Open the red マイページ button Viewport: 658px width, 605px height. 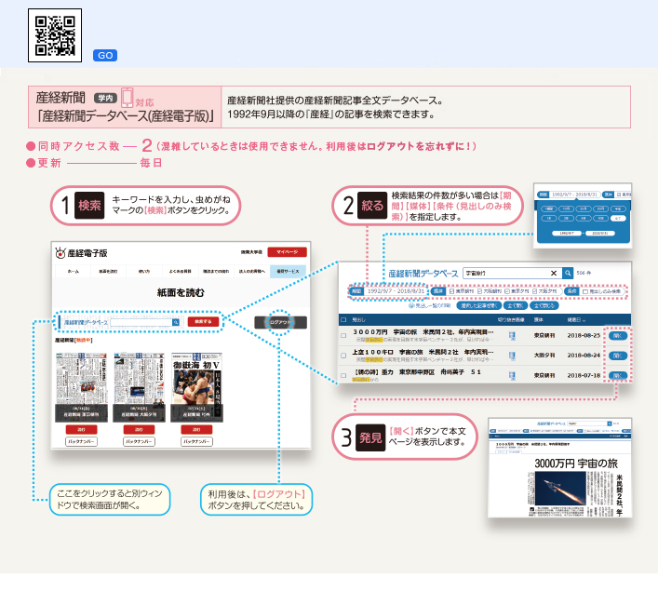(287, 251)
